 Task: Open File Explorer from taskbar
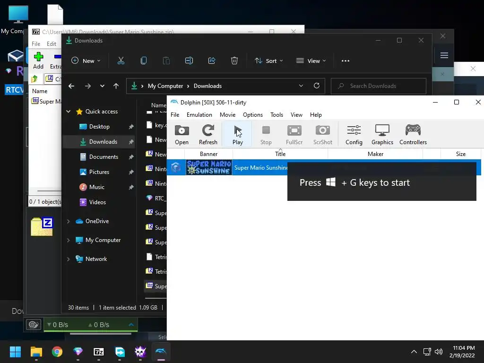click(36, 352)
